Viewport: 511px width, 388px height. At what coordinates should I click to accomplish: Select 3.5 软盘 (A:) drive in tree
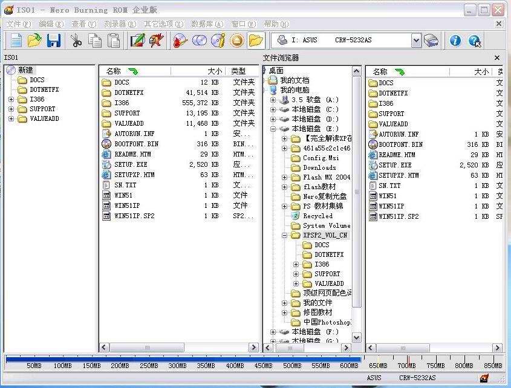(315, 100)
